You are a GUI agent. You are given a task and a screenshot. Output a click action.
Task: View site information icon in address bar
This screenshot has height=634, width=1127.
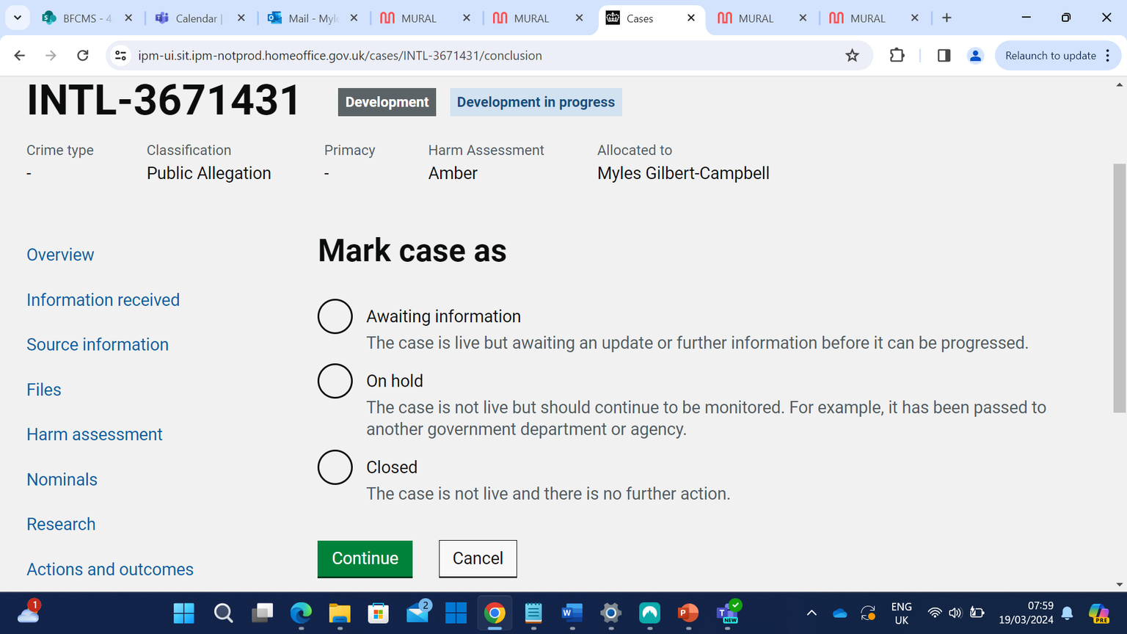click(121, 56)
